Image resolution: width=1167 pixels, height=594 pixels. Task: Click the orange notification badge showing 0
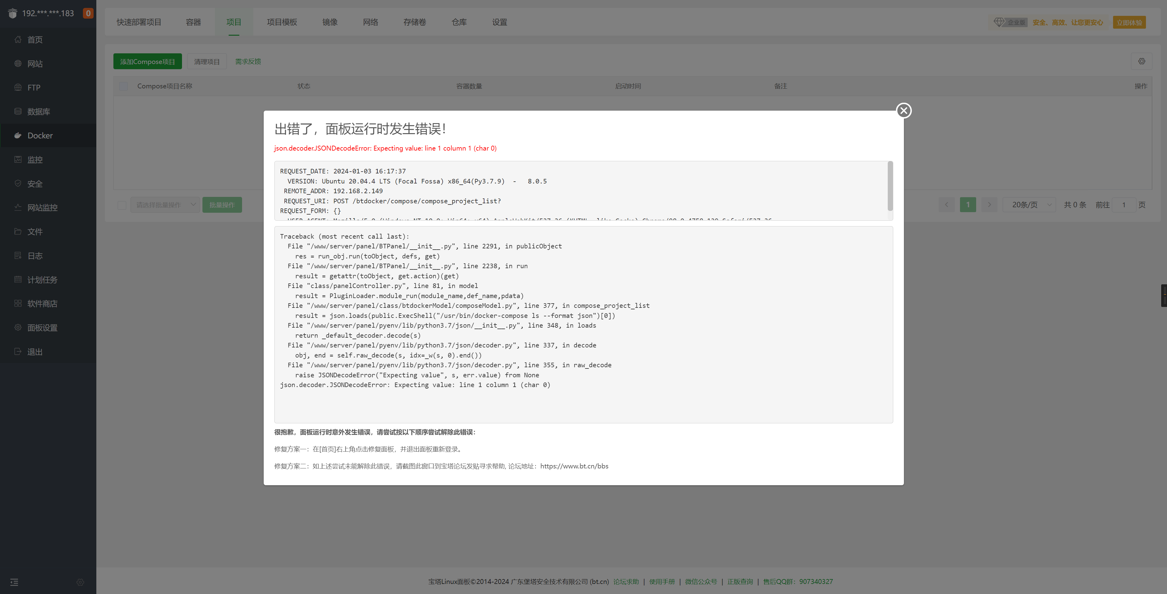(88, 13)
